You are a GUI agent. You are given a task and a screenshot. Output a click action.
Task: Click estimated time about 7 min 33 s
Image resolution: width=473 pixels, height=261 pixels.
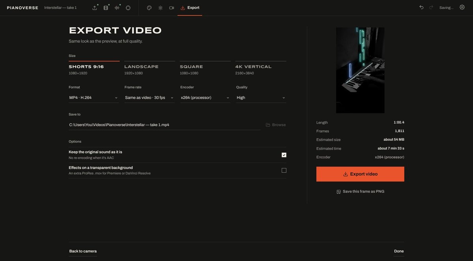click(x=391, y=148)
